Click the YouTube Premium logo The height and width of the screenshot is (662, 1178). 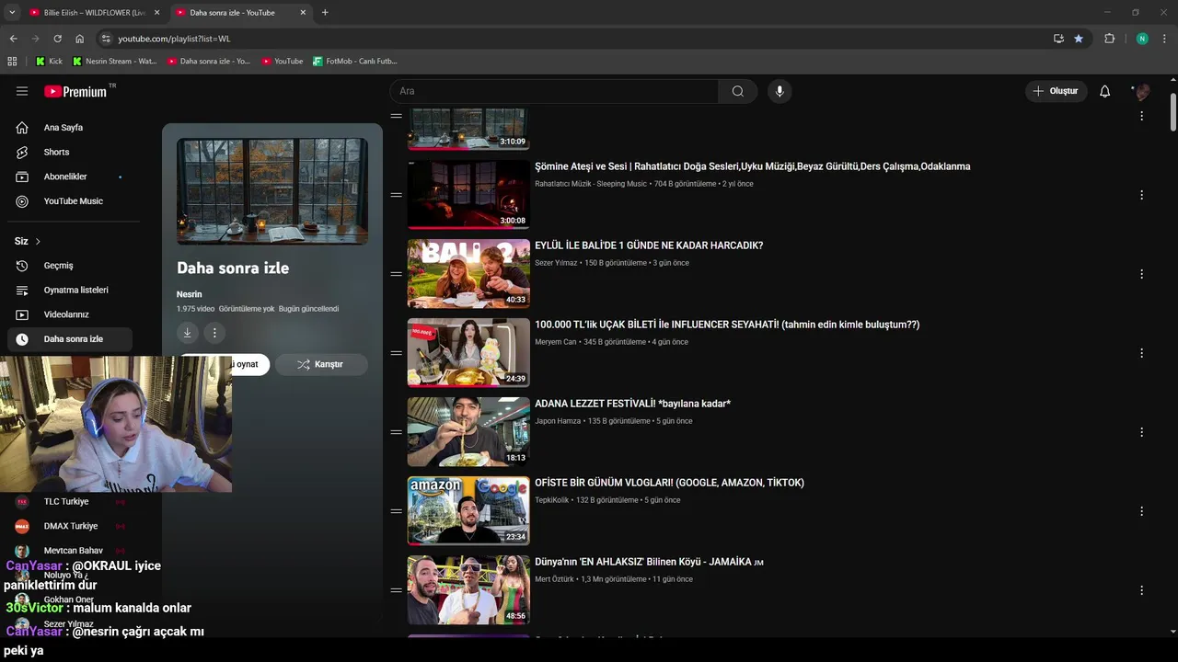[77, 91]
